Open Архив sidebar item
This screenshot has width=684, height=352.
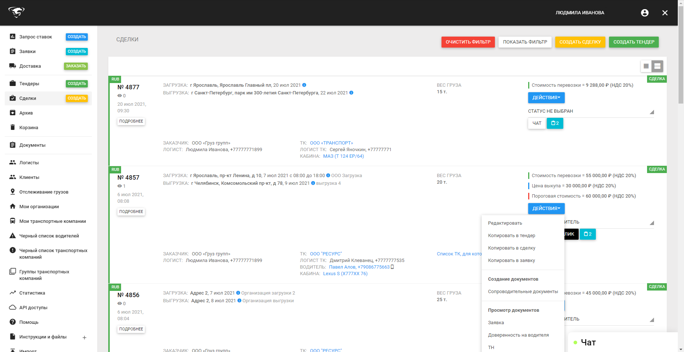[26, 113]
